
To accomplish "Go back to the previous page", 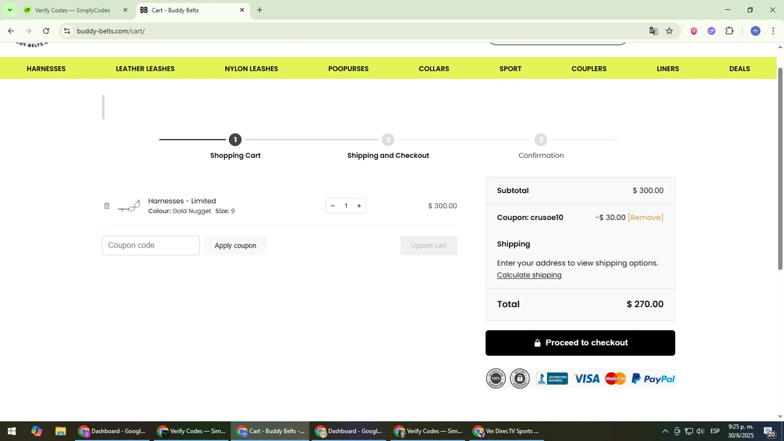I will pos(10,31).
